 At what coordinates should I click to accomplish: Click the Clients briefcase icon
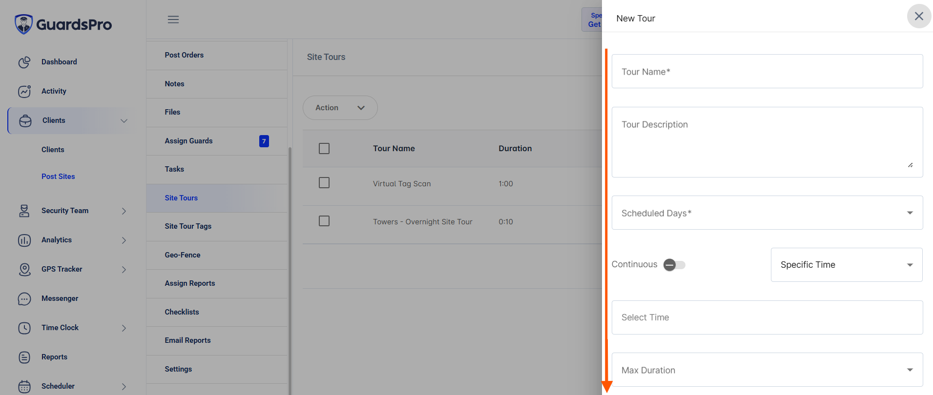(25, 120)
